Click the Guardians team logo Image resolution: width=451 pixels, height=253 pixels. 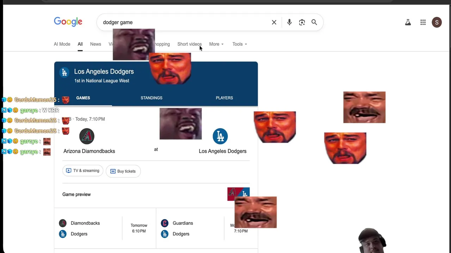tap(165, 223)
